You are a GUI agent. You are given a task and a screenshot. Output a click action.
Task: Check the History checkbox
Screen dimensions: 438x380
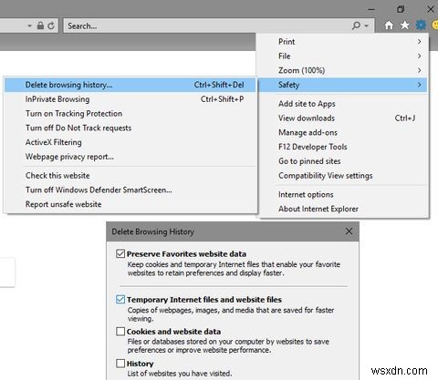(120, 364)
